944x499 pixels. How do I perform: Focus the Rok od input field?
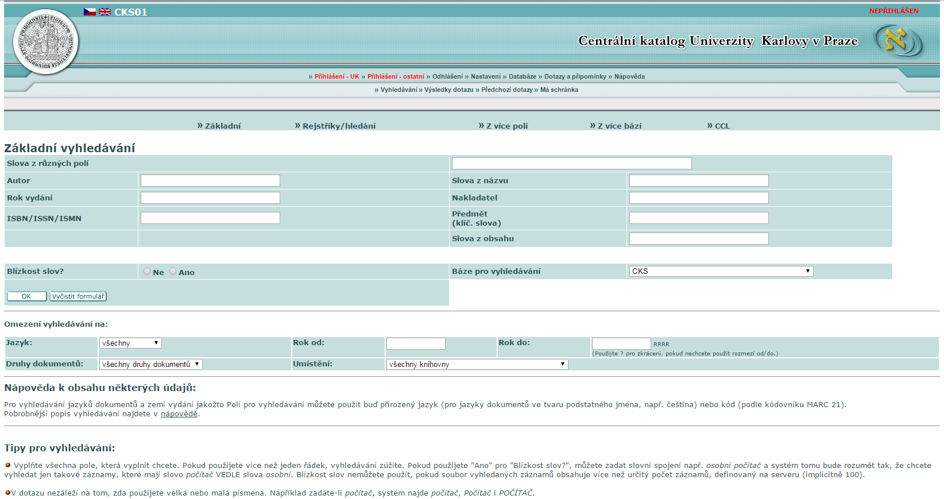pyautogui.click(x=416, y=343)
